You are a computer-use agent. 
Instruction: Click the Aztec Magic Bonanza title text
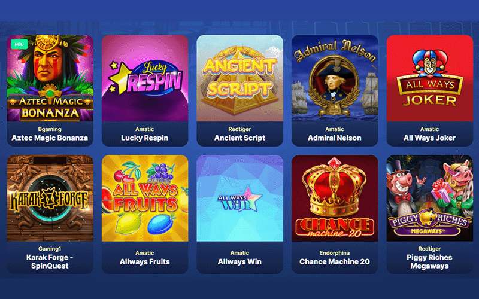[x=50, y=138]
